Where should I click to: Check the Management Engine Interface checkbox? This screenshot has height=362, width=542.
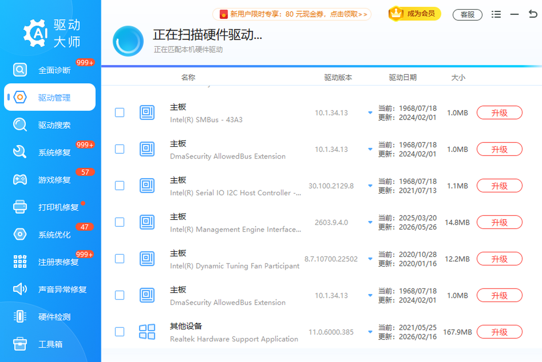120,222
